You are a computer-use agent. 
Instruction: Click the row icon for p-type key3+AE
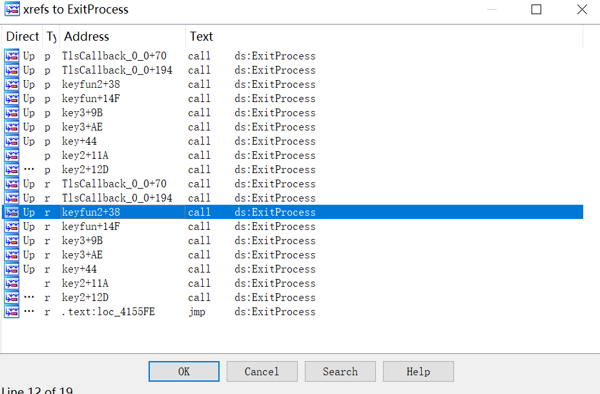tap(12, 127)
